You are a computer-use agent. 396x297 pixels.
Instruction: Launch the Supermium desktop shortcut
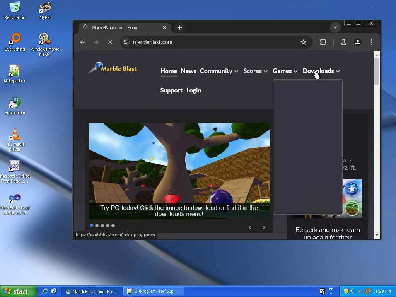(x=15, y=106)
